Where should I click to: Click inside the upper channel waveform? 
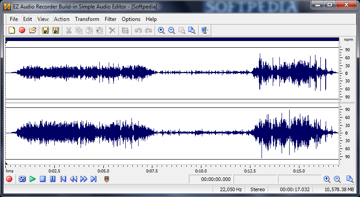click(172, 73)
